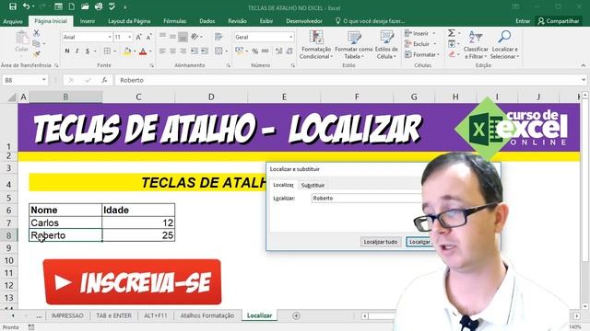This screenshot has height=331, width=590.
Task: Click the Fill down arrow icon
Action: click(452, 44)
